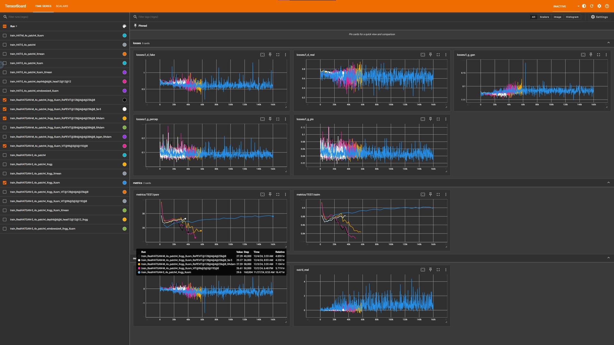Pin the metrics/TEST/ssim card
This screenshot has width=614, height=345.
pyautogui.click(x=430, y=194)
